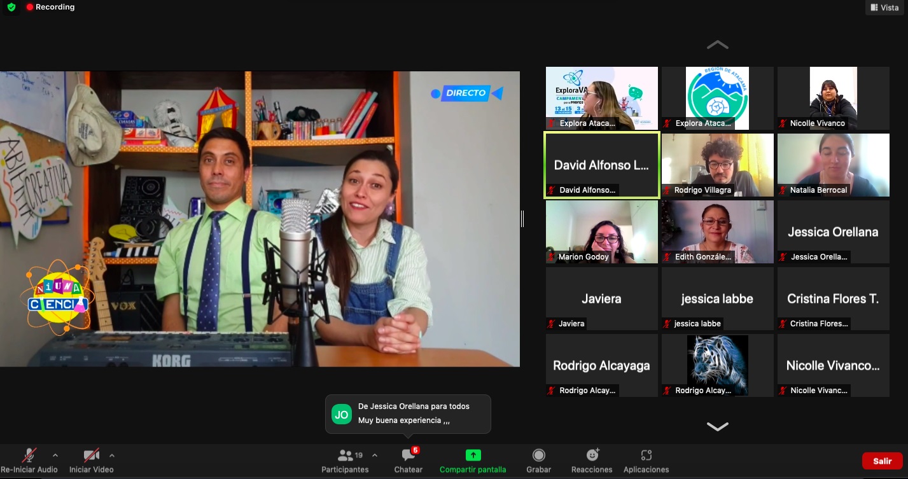
Task: Expand video options arrow beside camera
Action: click(x=112, y=455)
